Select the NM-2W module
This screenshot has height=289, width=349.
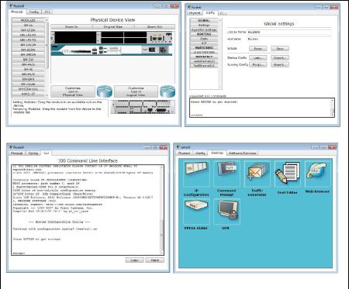click(x=28, y=60)
